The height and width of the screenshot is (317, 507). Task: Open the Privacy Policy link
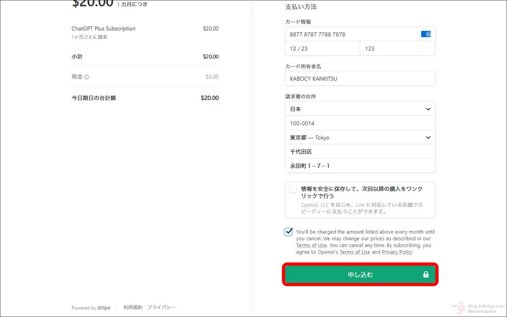(x=397, y=252)
